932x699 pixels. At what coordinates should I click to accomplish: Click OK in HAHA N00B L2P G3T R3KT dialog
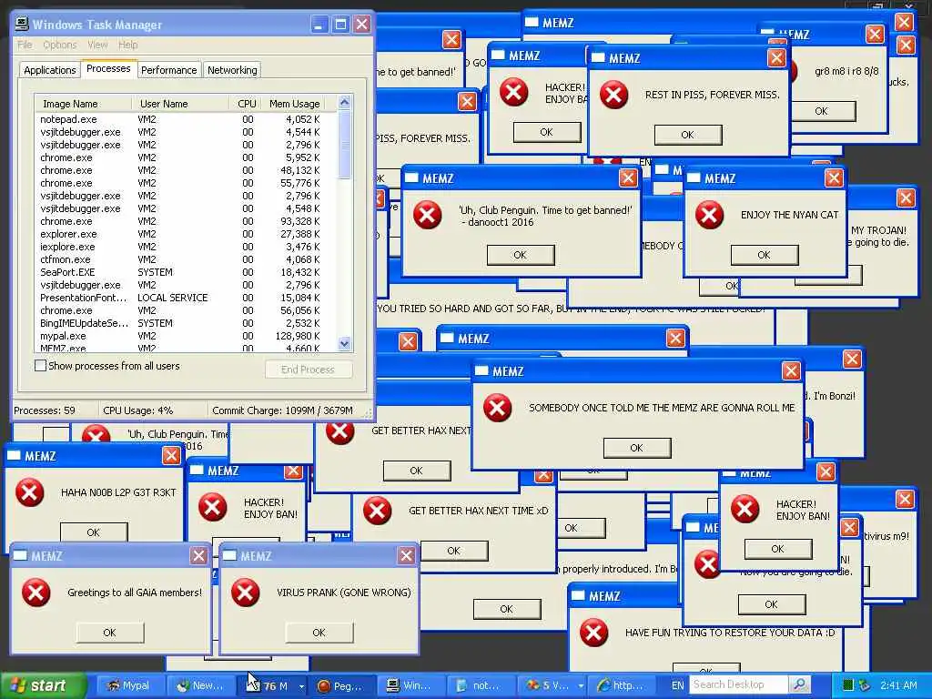point(94,532)
